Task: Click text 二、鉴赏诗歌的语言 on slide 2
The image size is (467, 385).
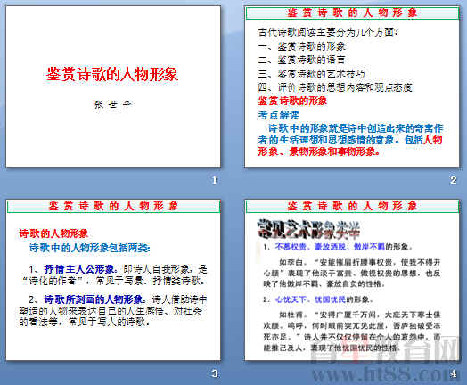Action: (x=301, y=60)
